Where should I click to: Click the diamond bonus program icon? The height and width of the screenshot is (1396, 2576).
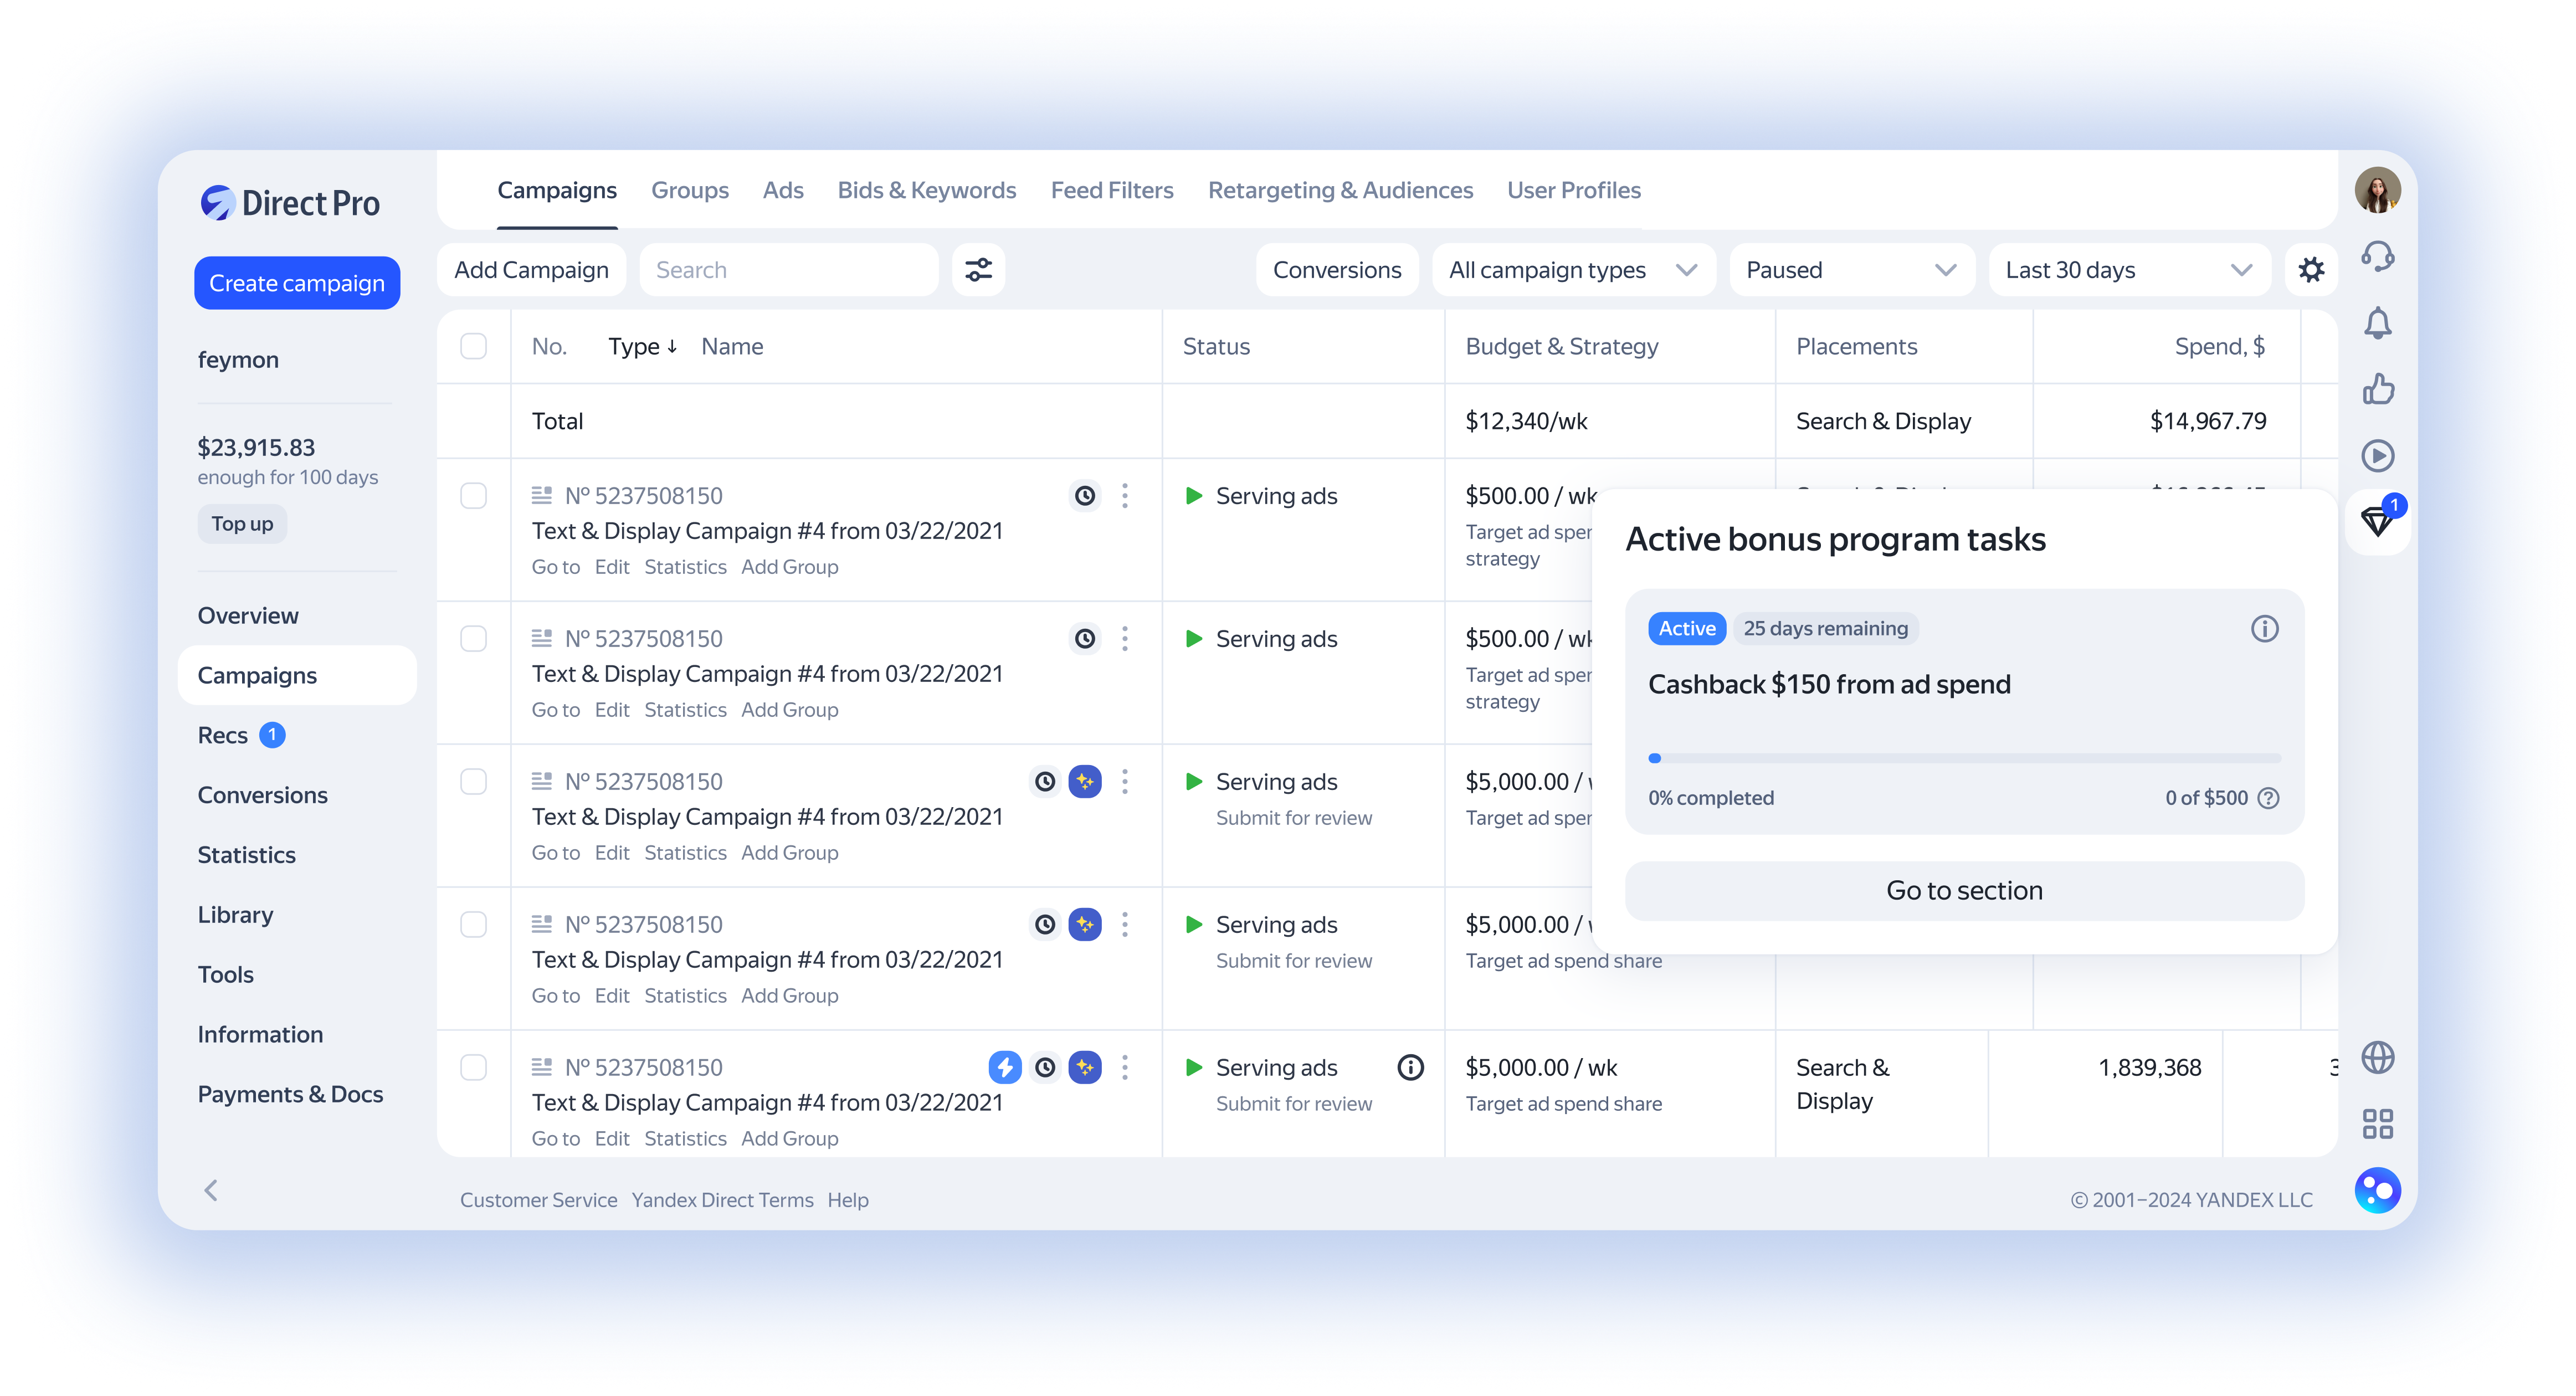click(x=2377, y=521)
